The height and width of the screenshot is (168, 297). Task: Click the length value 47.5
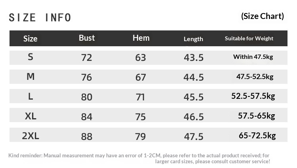tap(194, 137)
